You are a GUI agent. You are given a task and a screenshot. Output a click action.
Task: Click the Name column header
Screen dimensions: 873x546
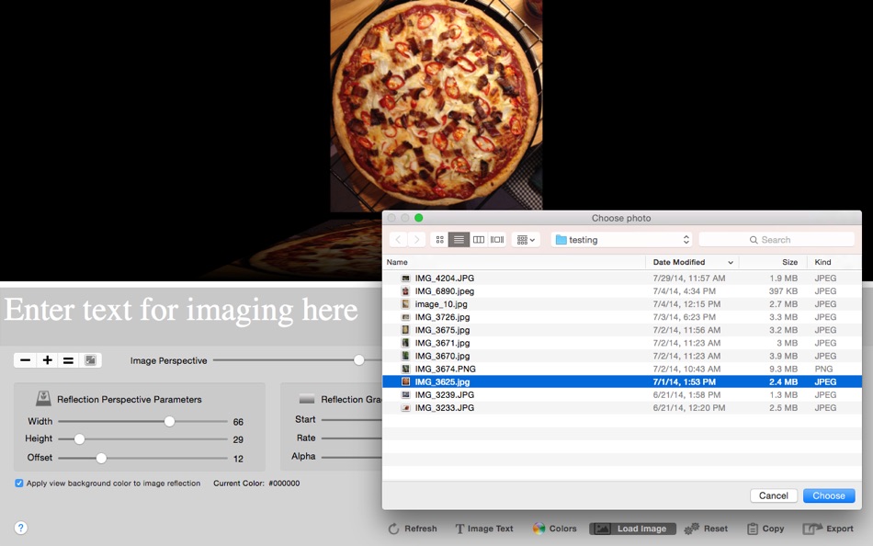(397, 262)
